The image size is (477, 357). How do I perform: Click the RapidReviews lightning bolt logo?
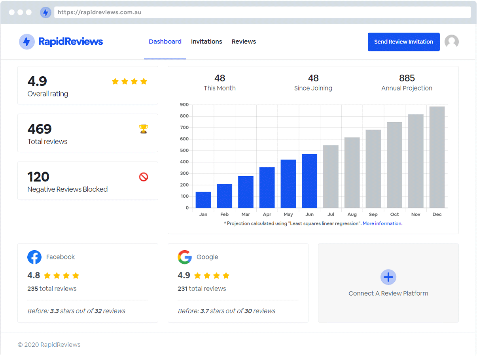(x=26, y=42)
